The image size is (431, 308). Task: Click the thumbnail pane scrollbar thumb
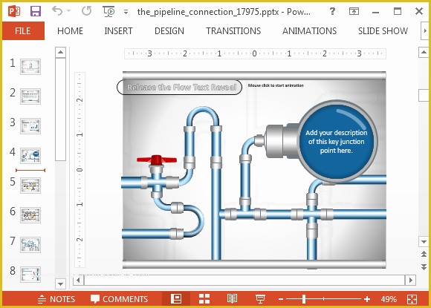[x=60, y=109]
